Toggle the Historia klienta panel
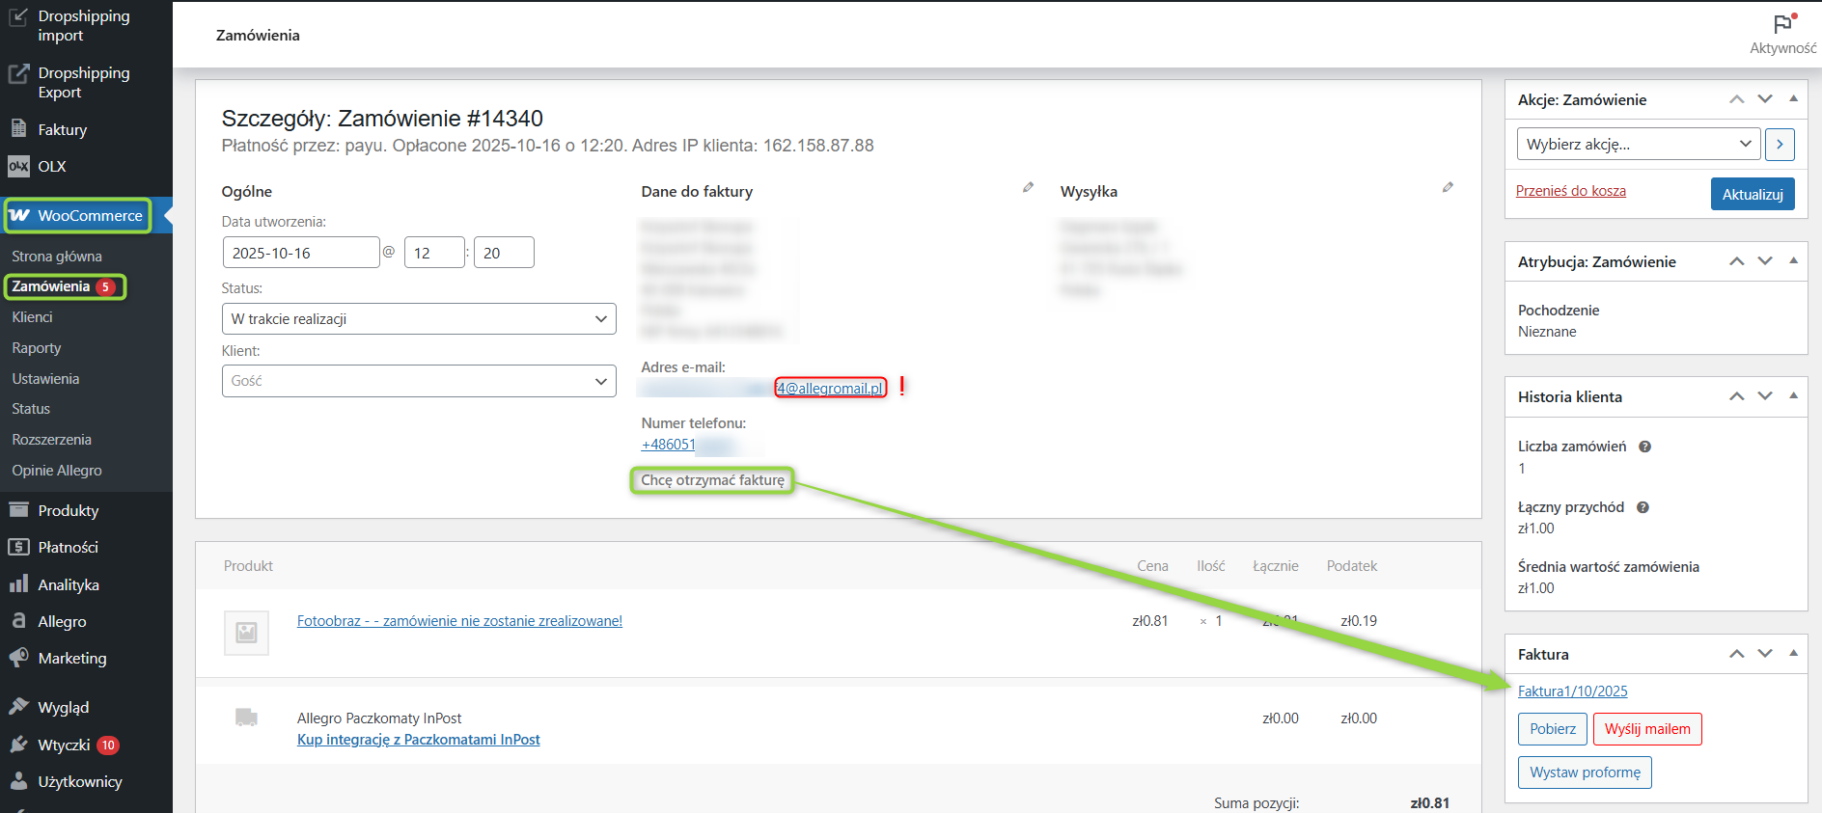This screenshot has width=1822, height=813. [1793, 395]
